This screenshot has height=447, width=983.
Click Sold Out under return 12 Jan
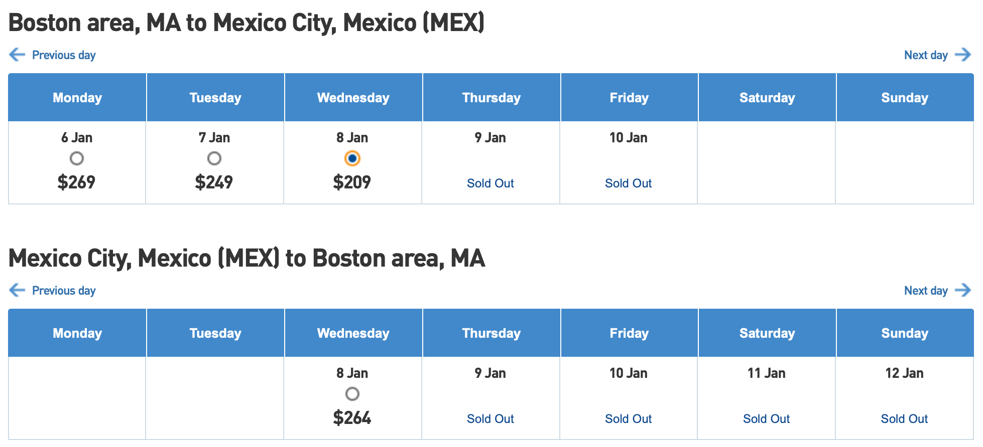904,419
